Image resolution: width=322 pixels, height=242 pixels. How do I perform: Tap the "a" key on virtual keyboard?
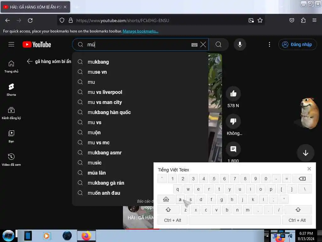tap(180, 199)
